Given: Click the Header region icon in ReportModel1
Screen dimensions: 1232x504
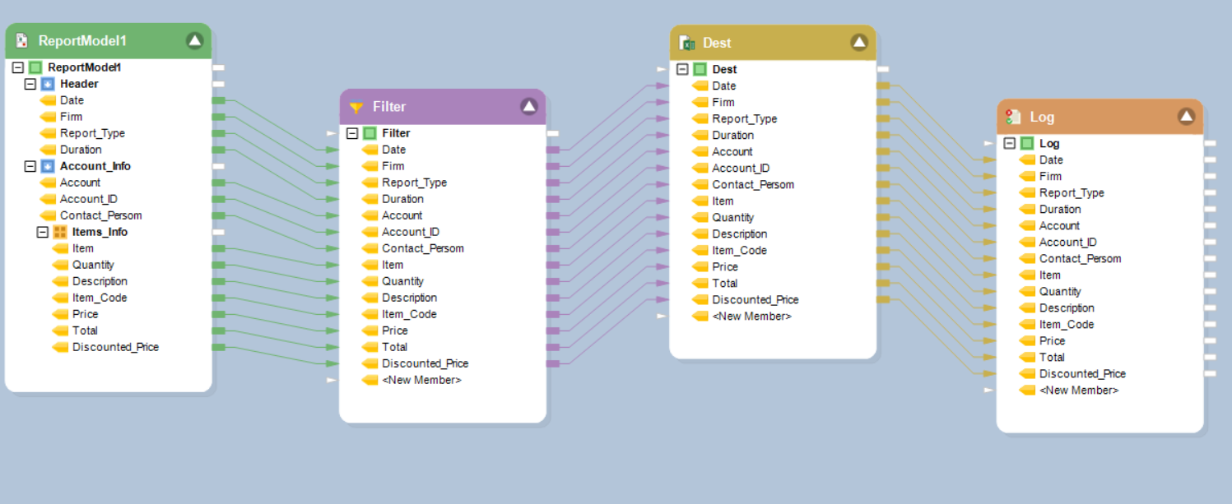Looking at the screenshot, I should (48, 84).
